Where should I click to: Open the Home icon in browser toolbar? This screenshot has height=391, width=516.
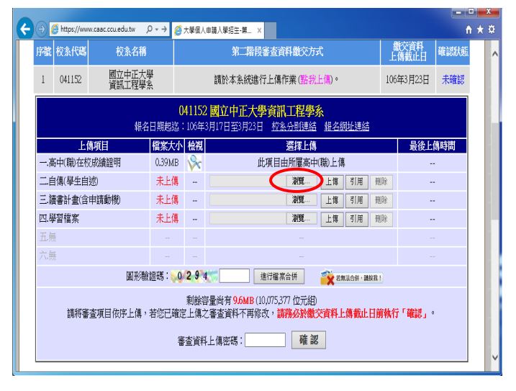[469, 30]
